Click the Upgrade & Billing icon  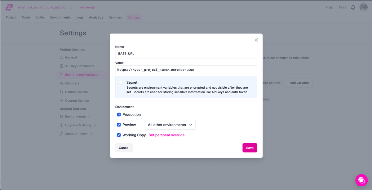pos(62,125)
